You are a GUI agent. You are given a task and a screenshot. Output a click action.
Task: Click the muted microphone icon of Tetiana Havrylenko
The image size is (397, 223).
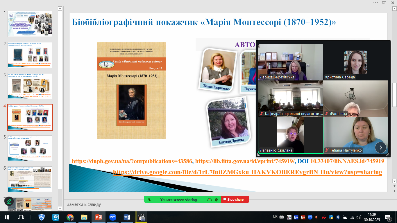tap(327, 150)
